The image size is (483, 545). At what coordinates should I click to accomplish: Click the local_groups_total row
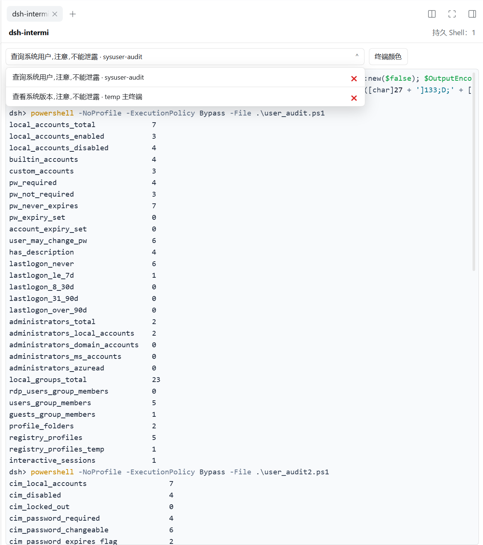(x=85, y=379)
